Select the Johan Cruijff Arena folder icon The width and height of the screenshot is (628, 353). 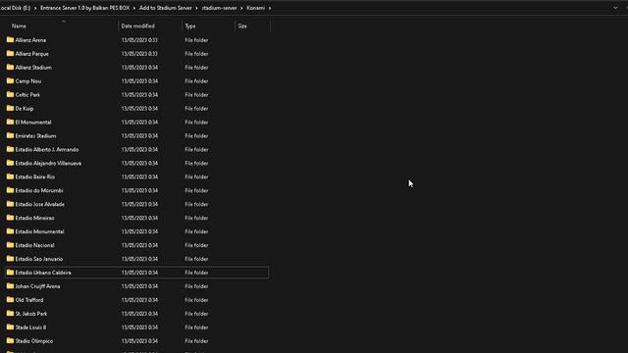tap(10, 286)
